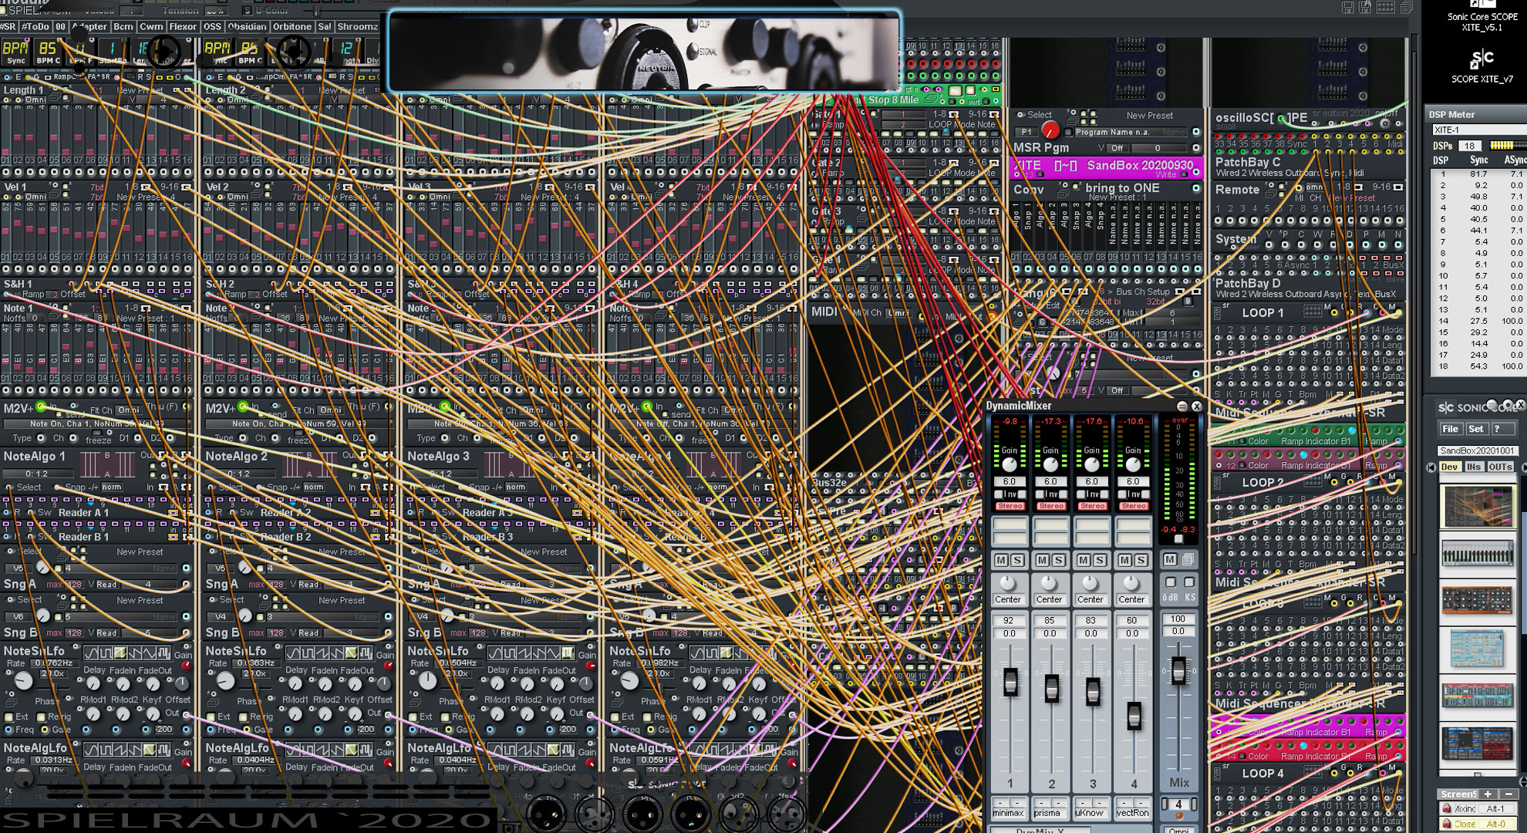
Task: Solo channel 4 in DynamicMixer
Action: [1141, 560]
